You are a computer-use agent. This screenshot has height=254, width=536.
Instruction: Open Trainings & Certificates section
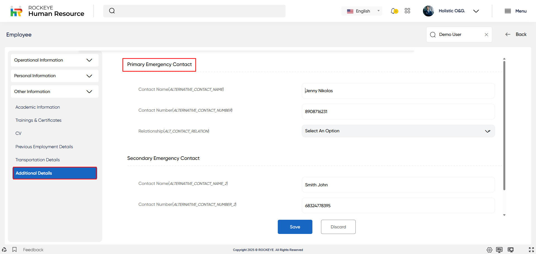pos(39,120)
